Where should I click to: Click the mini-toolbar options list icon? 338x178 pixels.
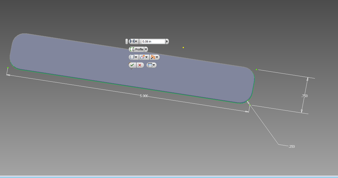[150, 65]
